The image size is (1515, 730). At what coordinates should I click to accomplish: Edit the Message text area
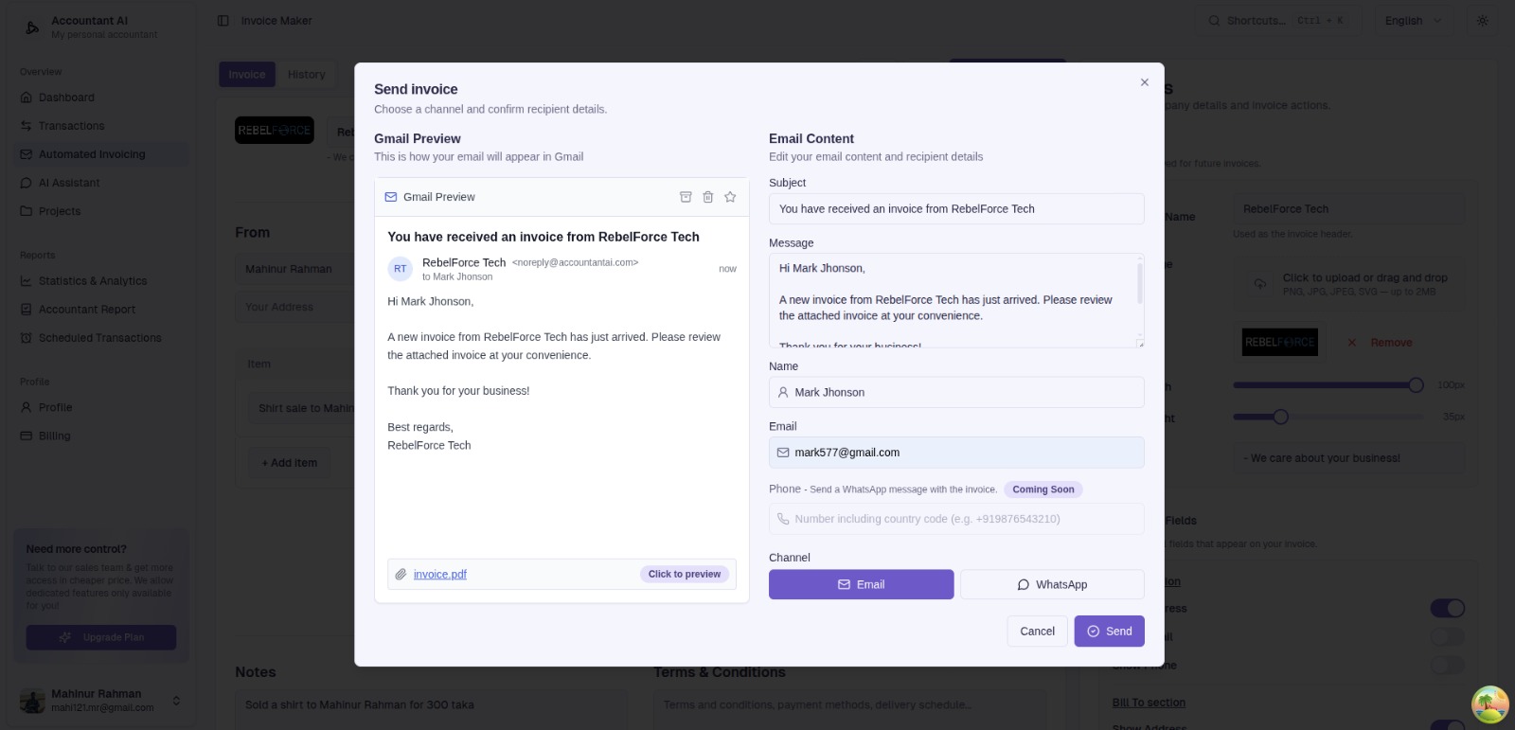[x=956, y=300]
